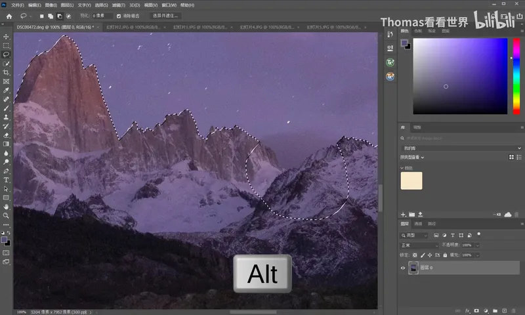Choose New Selection mode icon
The image size is (525, 315).
41,16
